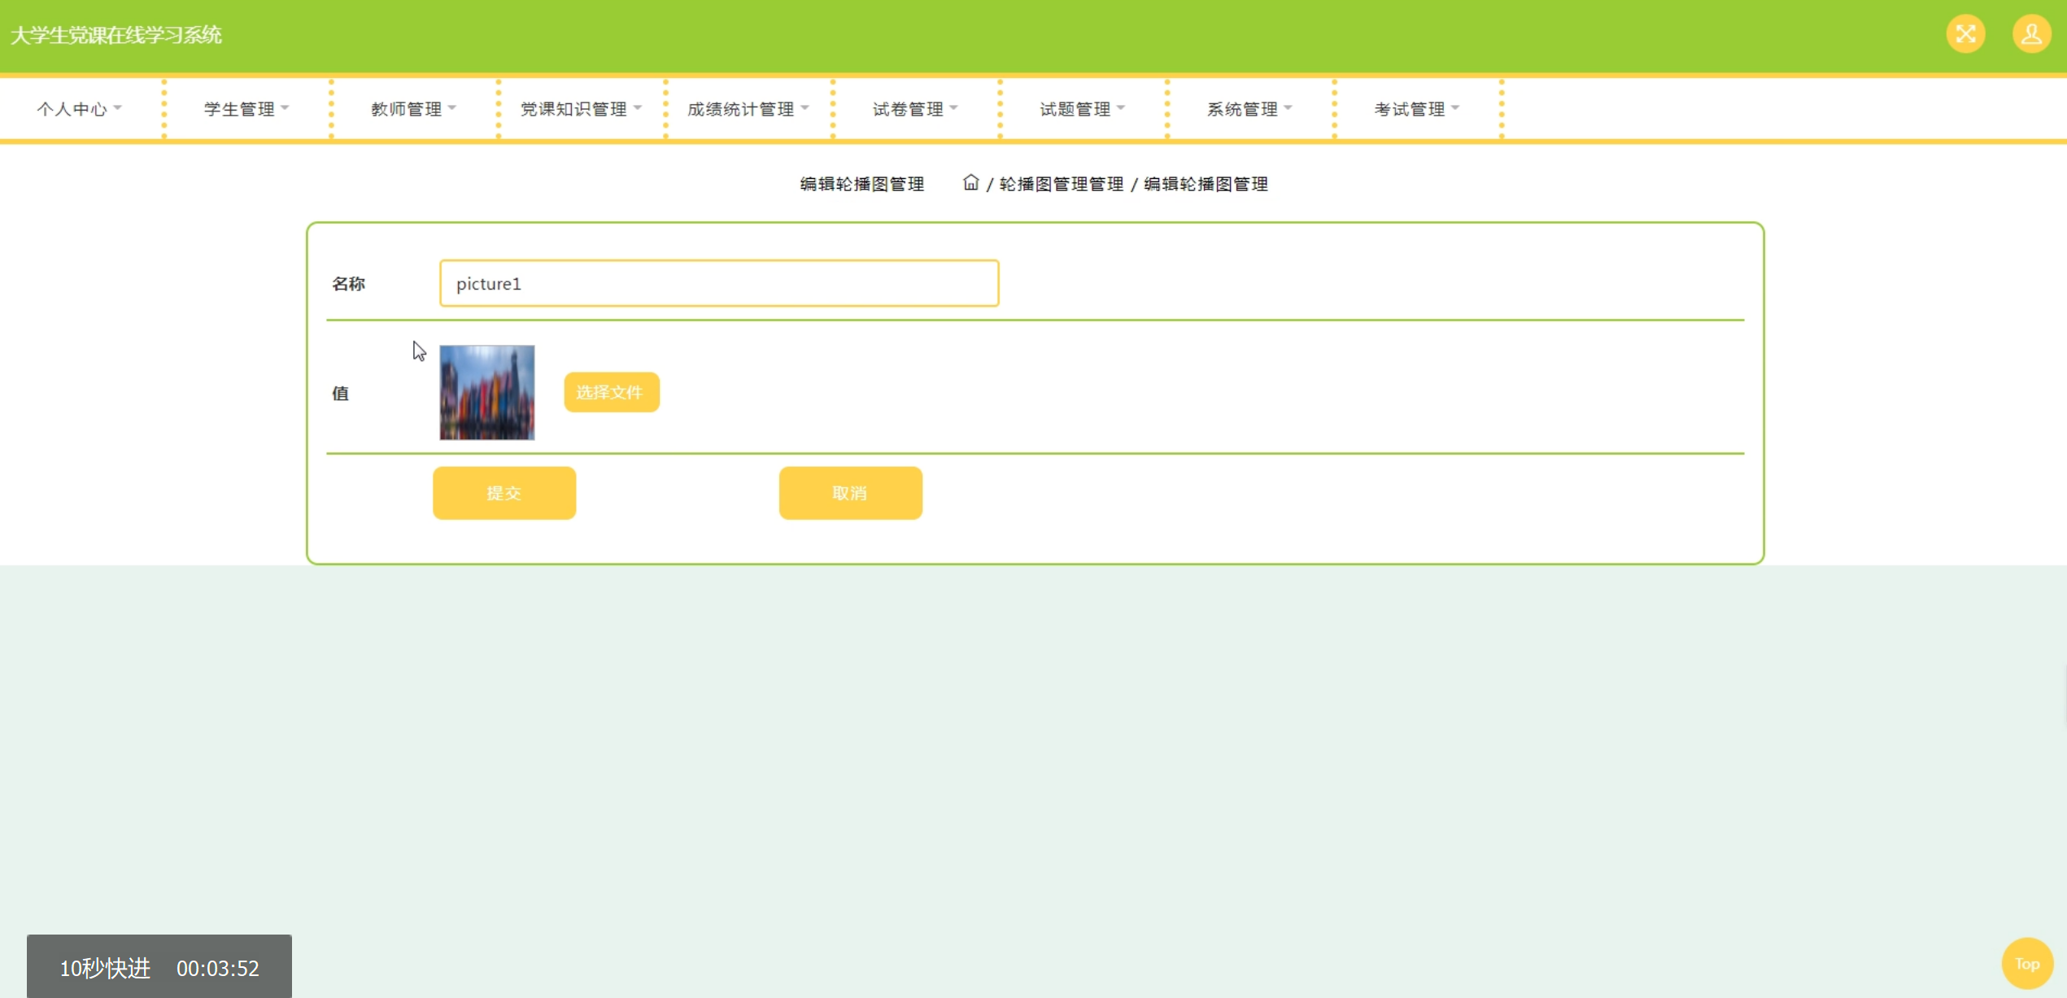Click the 名称 input field with picture1
2067x998 pixels.
(x=718, y=284)
